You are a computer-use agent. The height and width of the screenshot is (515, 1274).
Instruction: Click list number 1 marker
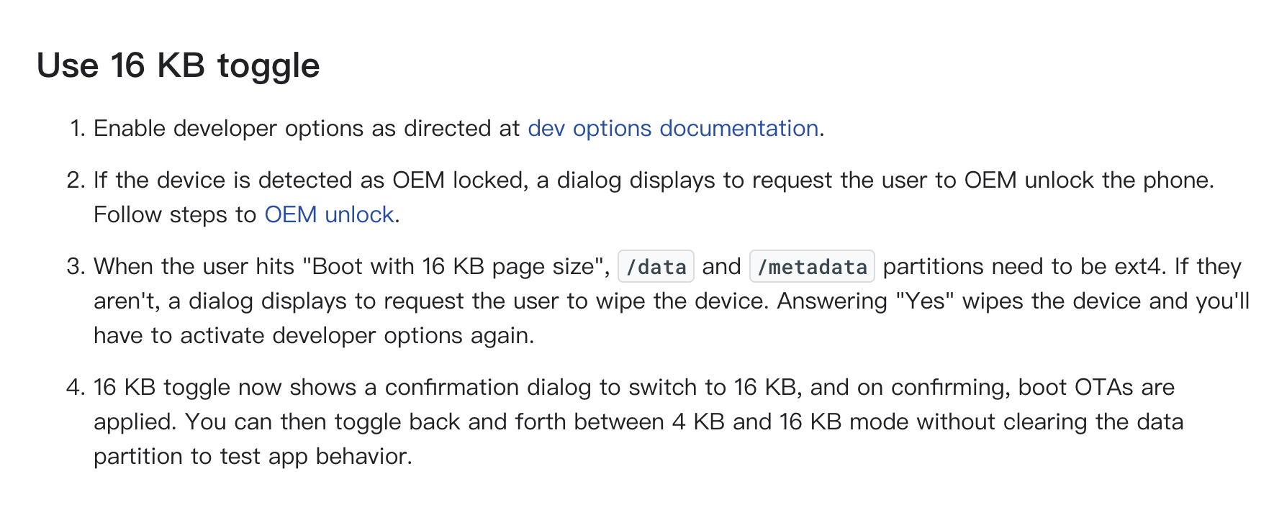coord(78,128)
